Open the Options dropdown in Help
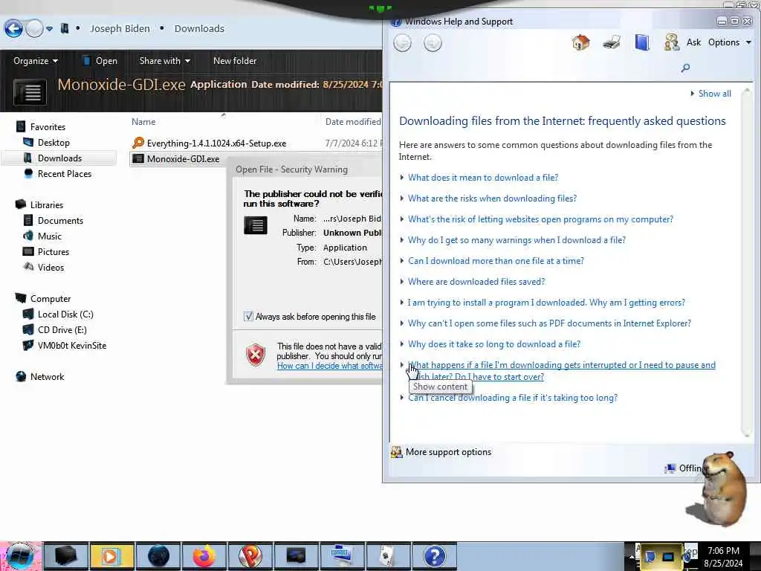The image size is (761, 571). tap(730, 42)
